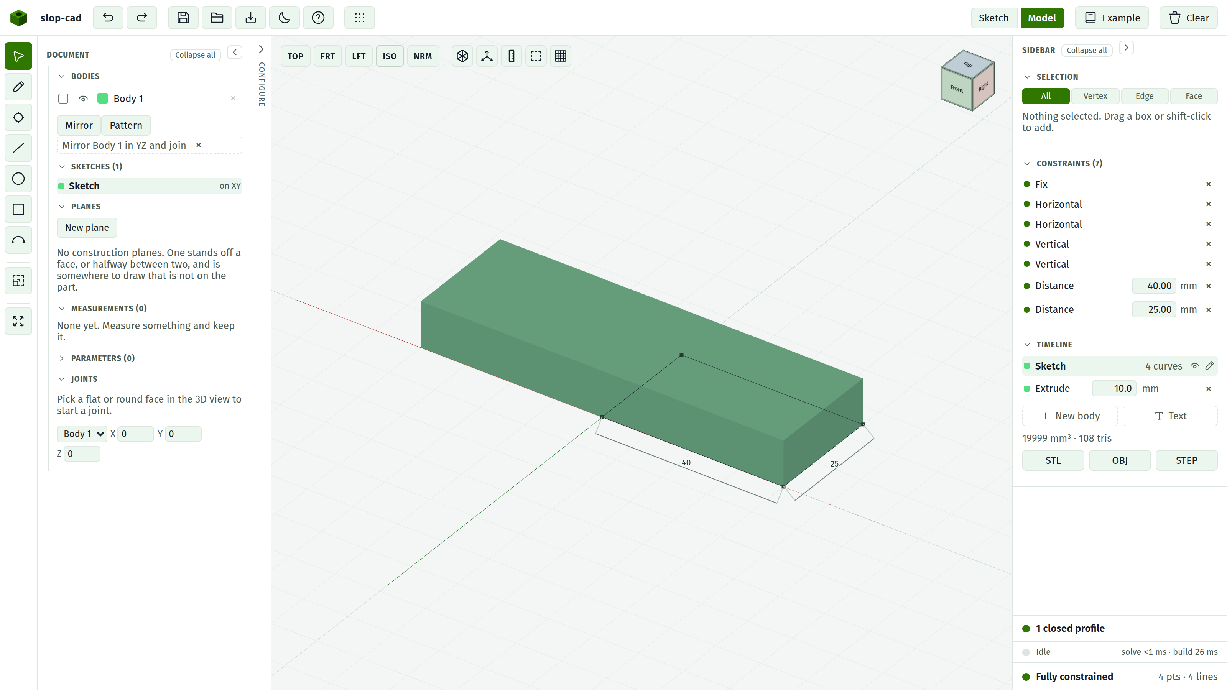Set selection filter to Edge
This screenshot has width=1227, height=690.
[1144, 96]
